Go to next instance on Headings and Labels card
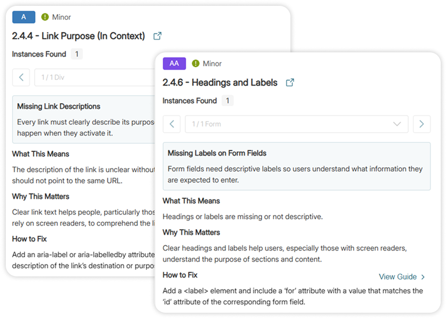 (421, 124)
